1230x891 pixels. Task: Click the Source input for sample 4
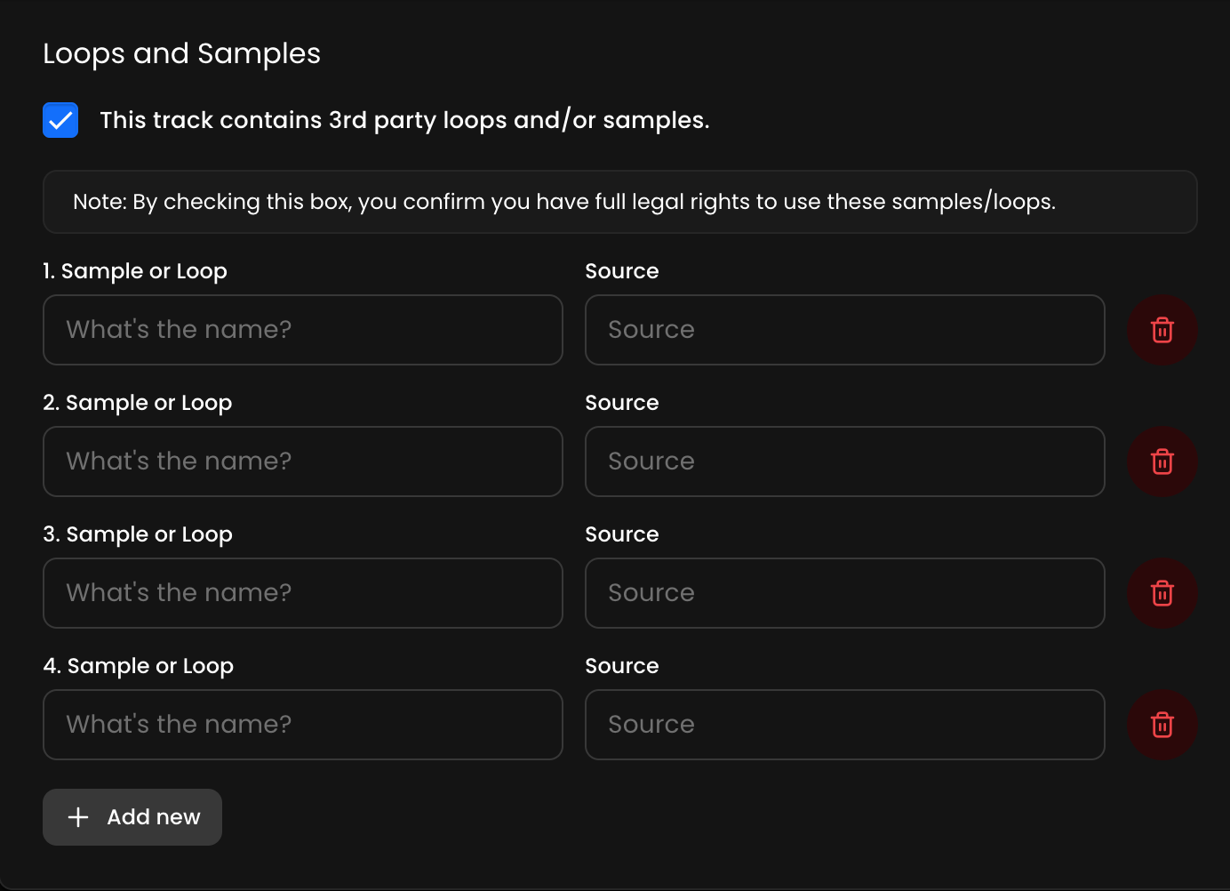pyautogui.click(x=844, y=725)
